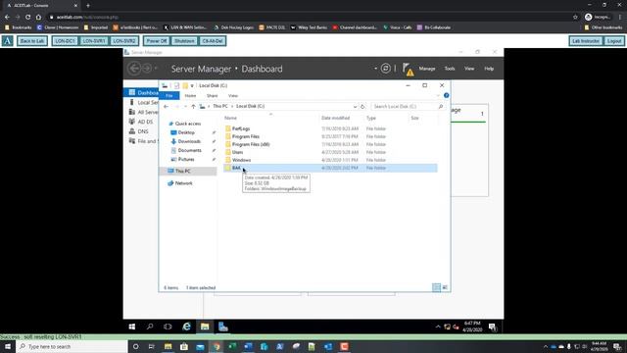Refresh Server Manager dashboard
The width and height of the screenshot is (627, 353).
pos(385,69)
